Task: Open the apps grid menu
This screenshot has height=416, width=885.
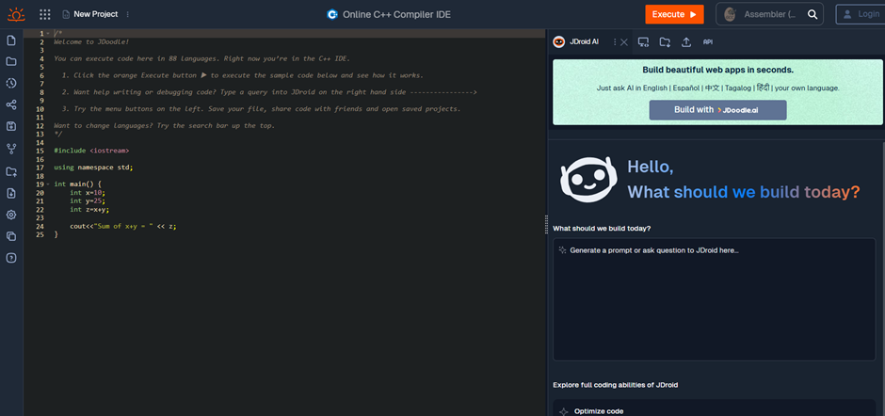Action: tap(45, 14)
